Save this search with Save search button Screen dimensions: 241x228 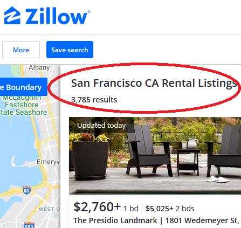pyautogui.click(x=70, y=50)
